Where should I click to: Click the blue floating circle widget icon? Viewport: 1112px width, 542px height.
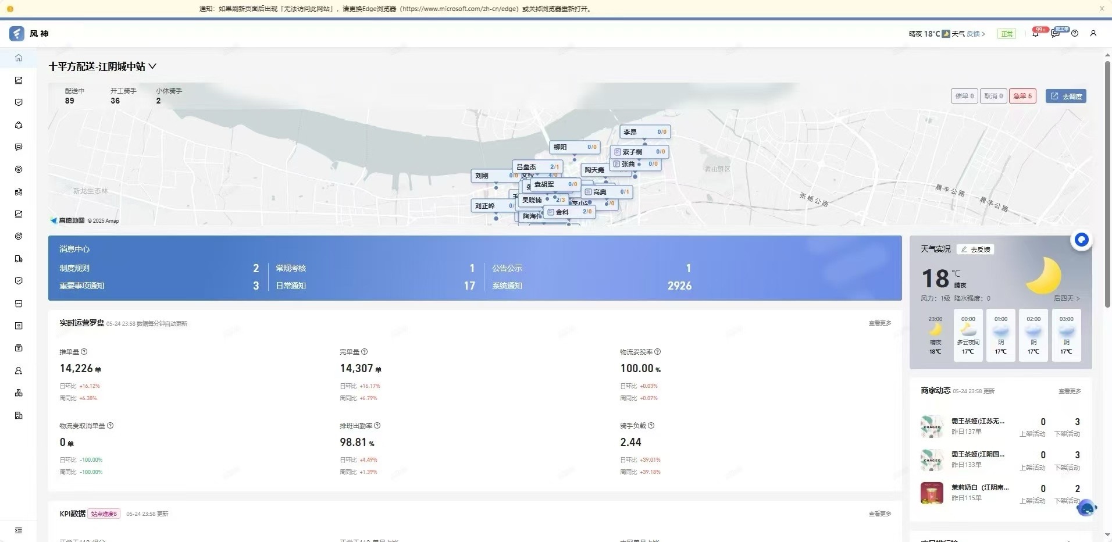1081,240
